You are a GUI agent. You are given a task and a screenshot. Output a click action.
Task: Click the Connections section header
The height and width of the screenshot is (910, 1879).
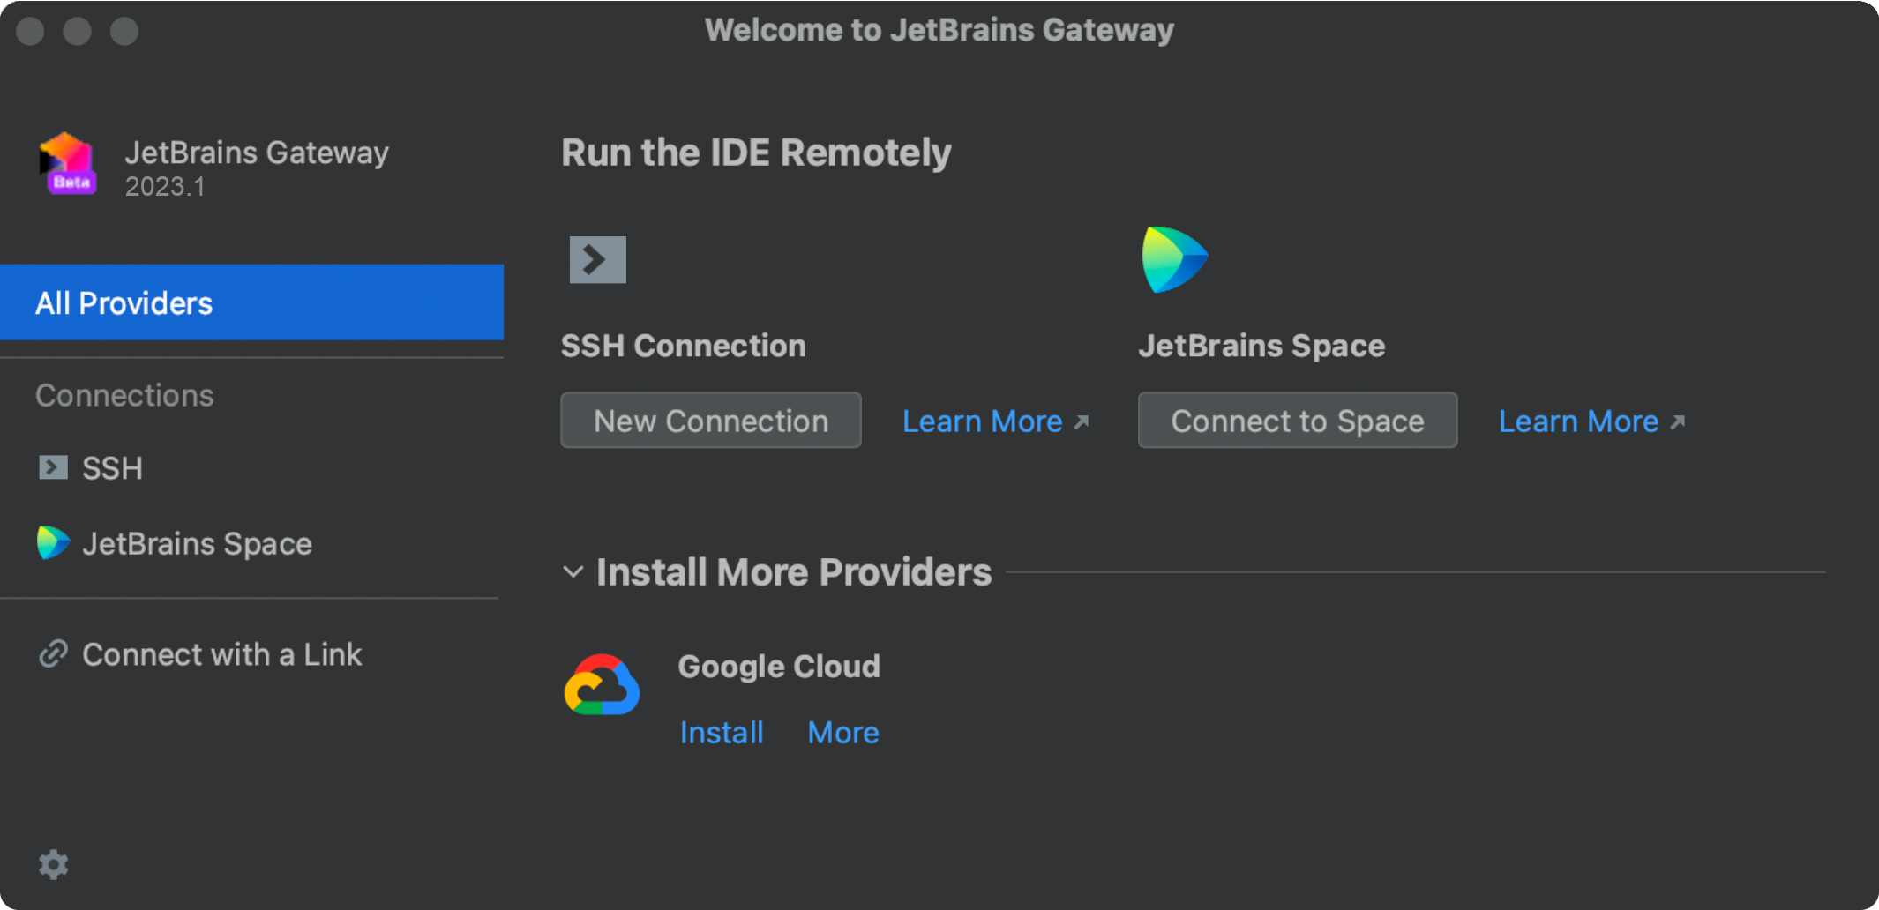pyautogui.click(x=124, y=394)
